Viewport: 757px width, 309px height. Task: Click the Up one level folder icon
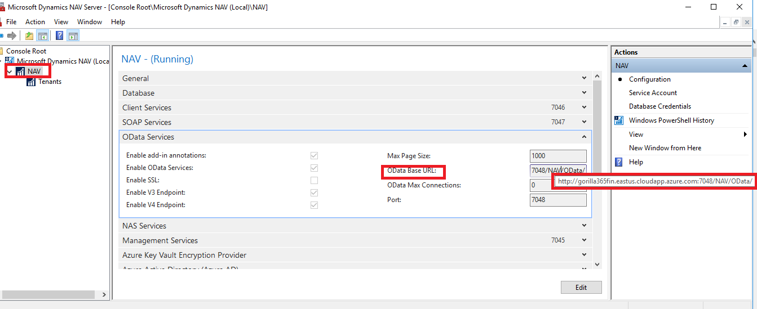pyautogui.click(x=29, y=36)
